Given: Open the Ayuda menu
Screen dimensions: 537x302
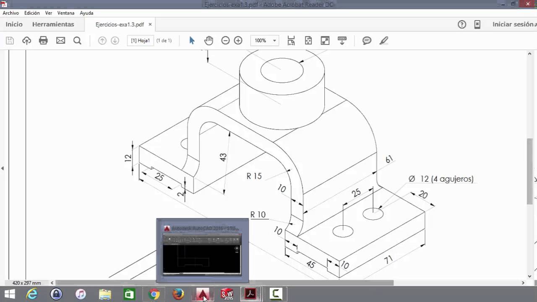Looking at the screenshot, I should pos(86,13).
